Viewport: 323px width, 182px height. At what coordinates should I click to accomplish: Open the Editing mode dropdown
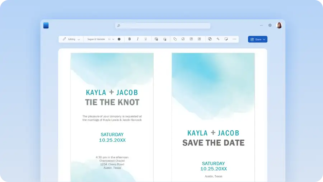(x=71, y=39)
